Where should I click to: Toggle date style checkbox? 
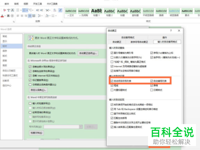tap(152, 90)
